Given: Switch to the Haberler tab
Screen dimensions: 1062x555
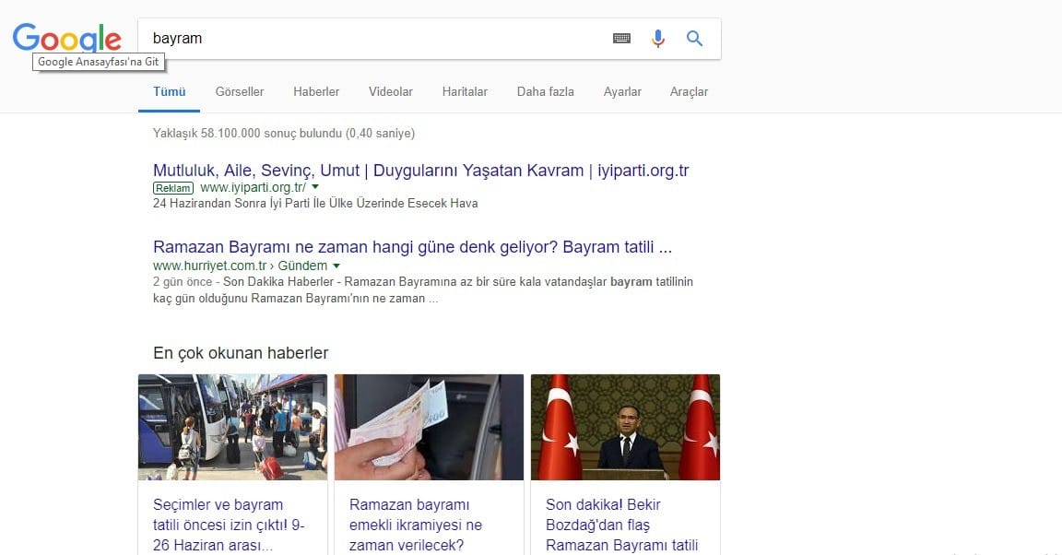Looking at the screenshot, I should [316, 92].
